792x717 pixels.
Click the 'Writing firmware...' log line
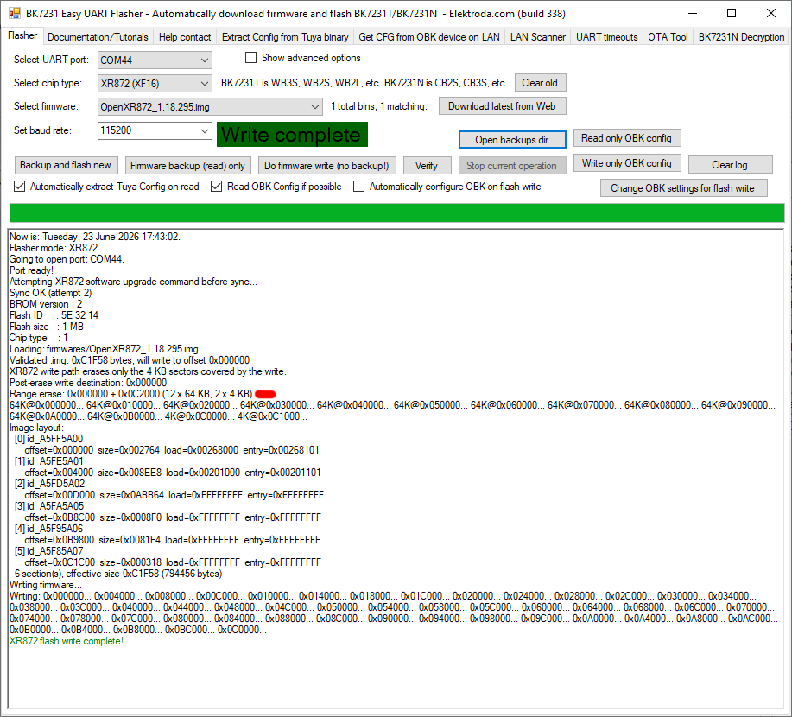pyautogui.click(x=46, y=585)
